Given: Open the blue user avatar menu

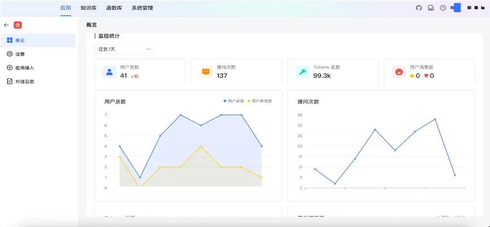Looking at the screenshot, I should [456, 8].
